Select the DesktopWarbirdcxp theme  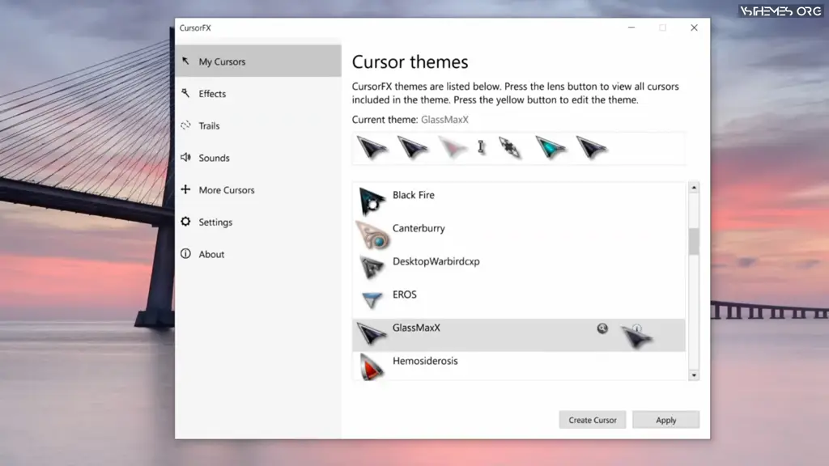point(435,261)
